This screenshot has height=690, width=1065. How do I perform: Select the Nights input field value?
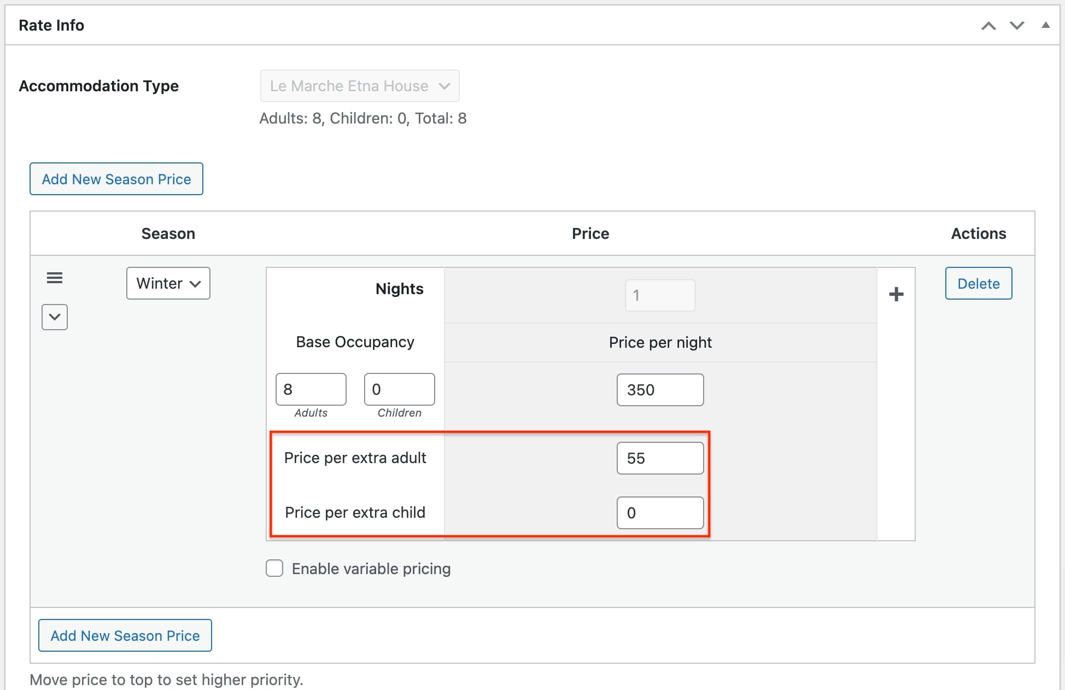point(659,295)
